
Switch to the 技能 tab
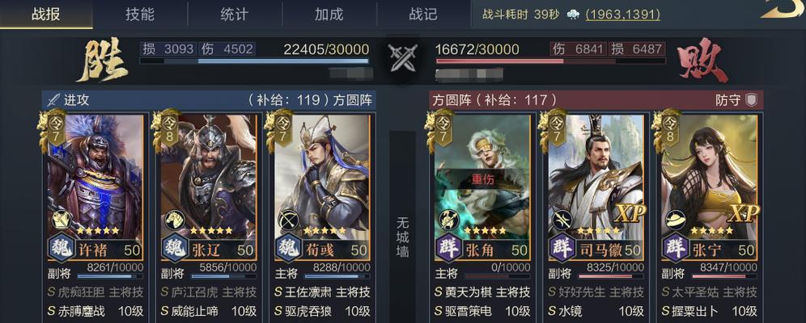[140, 14]
